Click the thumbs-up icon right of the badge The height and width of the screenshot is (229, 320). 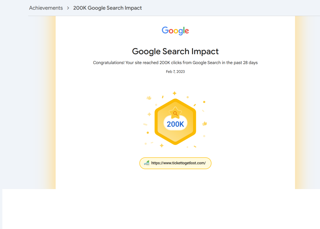click(205, 123)
